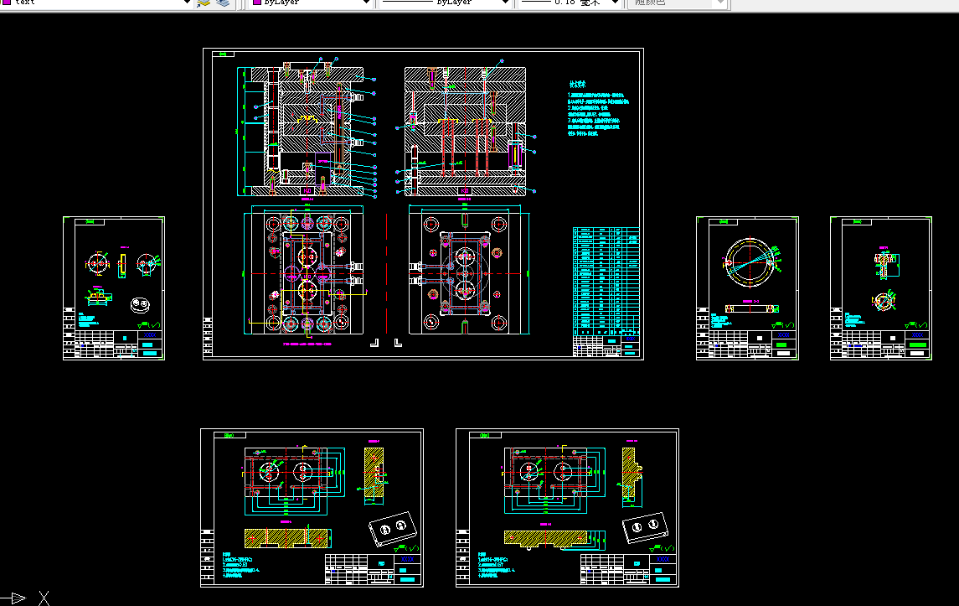Click the bottom-right plate drawing sheet

(568, 508)
